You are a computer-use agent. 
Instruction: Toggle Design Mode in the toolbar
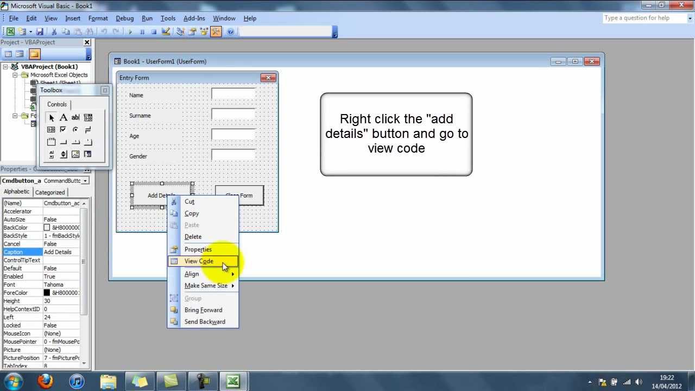(x=166, y=32)
